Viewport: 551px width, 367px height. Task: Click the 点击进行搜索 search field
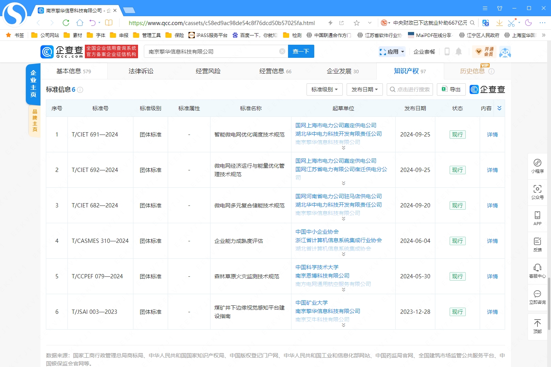410,89
